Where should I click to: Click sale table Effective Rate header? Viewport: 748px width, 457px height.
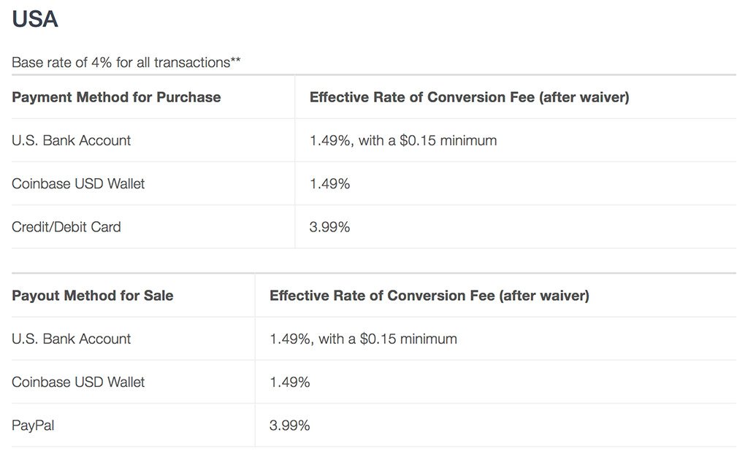point(429,296)
